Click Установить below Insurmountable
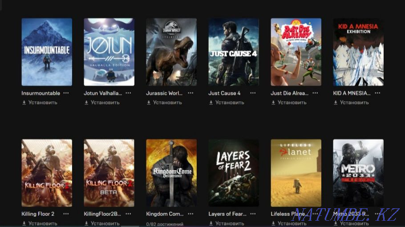 tap(43, 103)
